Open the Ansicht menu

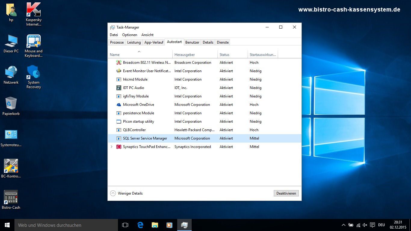[x=147, y=35]
